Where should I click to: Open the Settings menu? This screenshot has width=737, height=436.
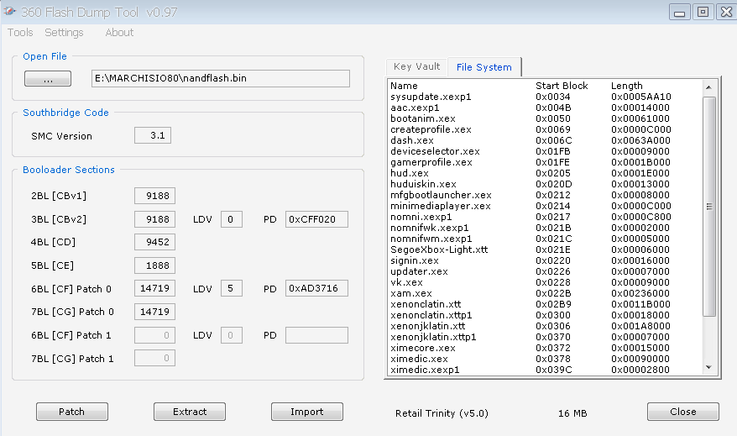(x=64, y=33)
